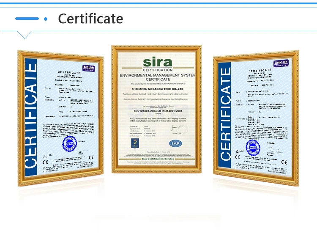Click 'SHENZHEN MEGAGEM TECH CO.,LTD' text
317x236 pixels.
tap(158, 89)
